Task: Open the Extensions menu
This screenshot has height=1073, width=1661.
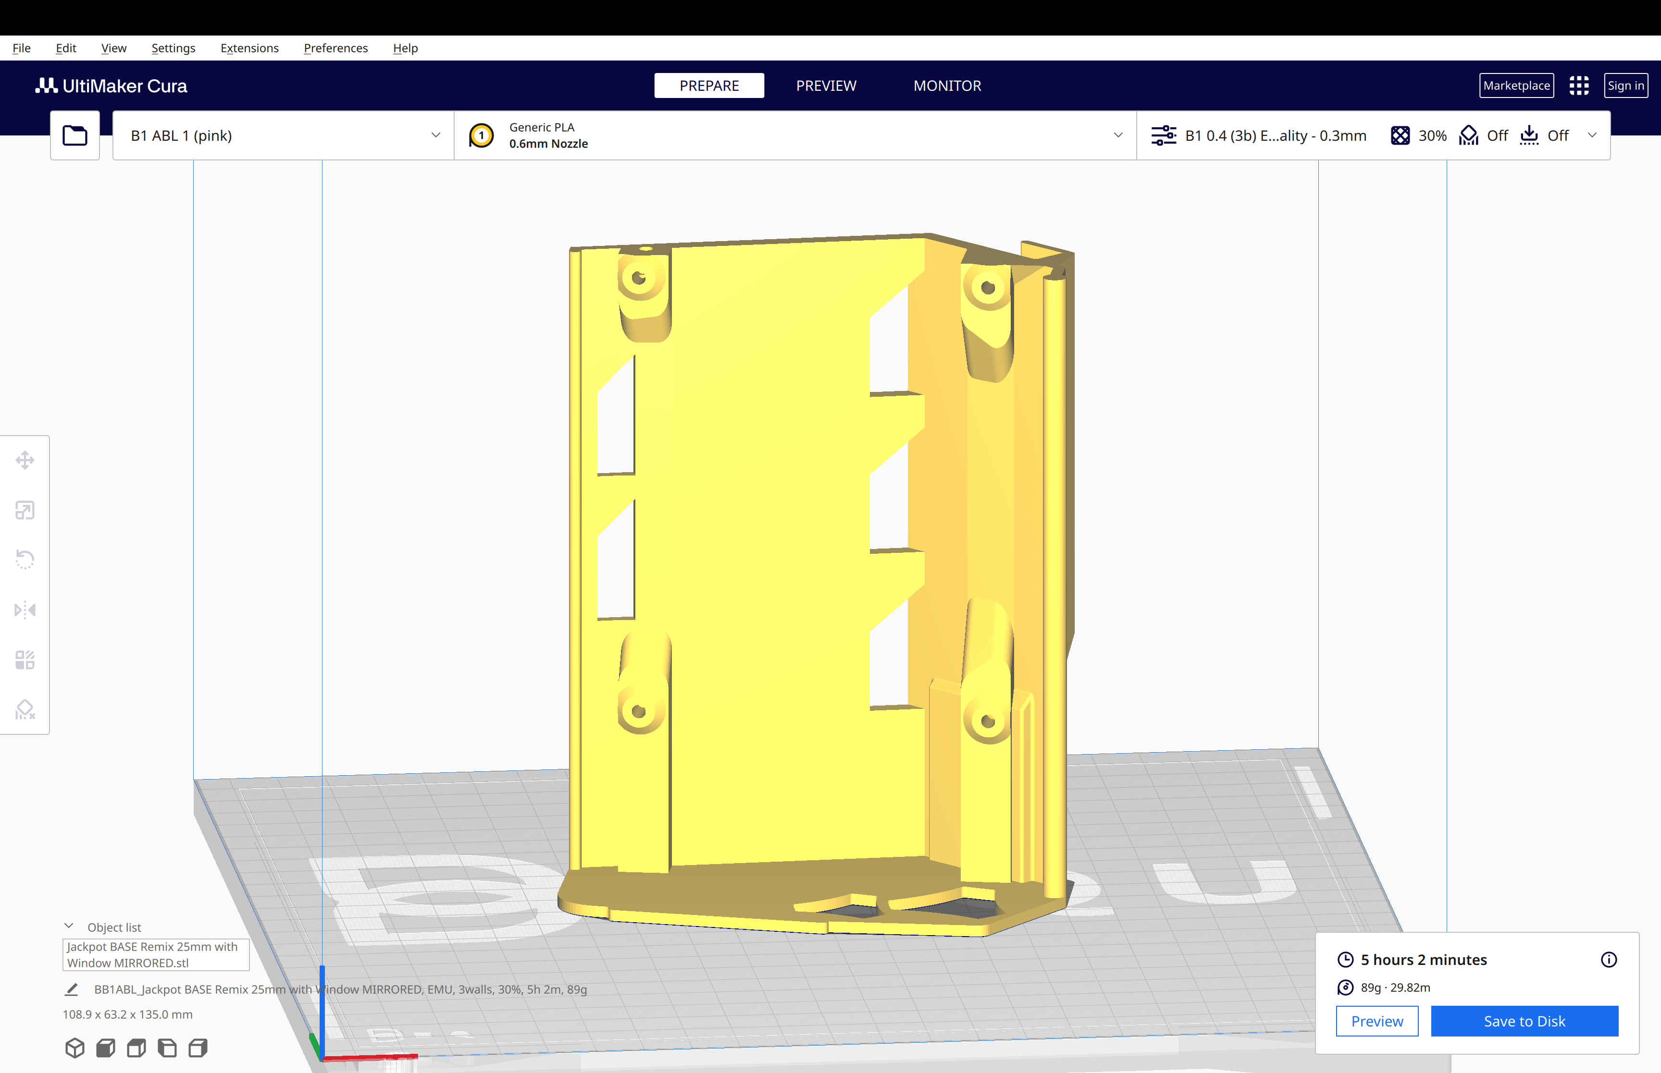Action: point(249,48)
